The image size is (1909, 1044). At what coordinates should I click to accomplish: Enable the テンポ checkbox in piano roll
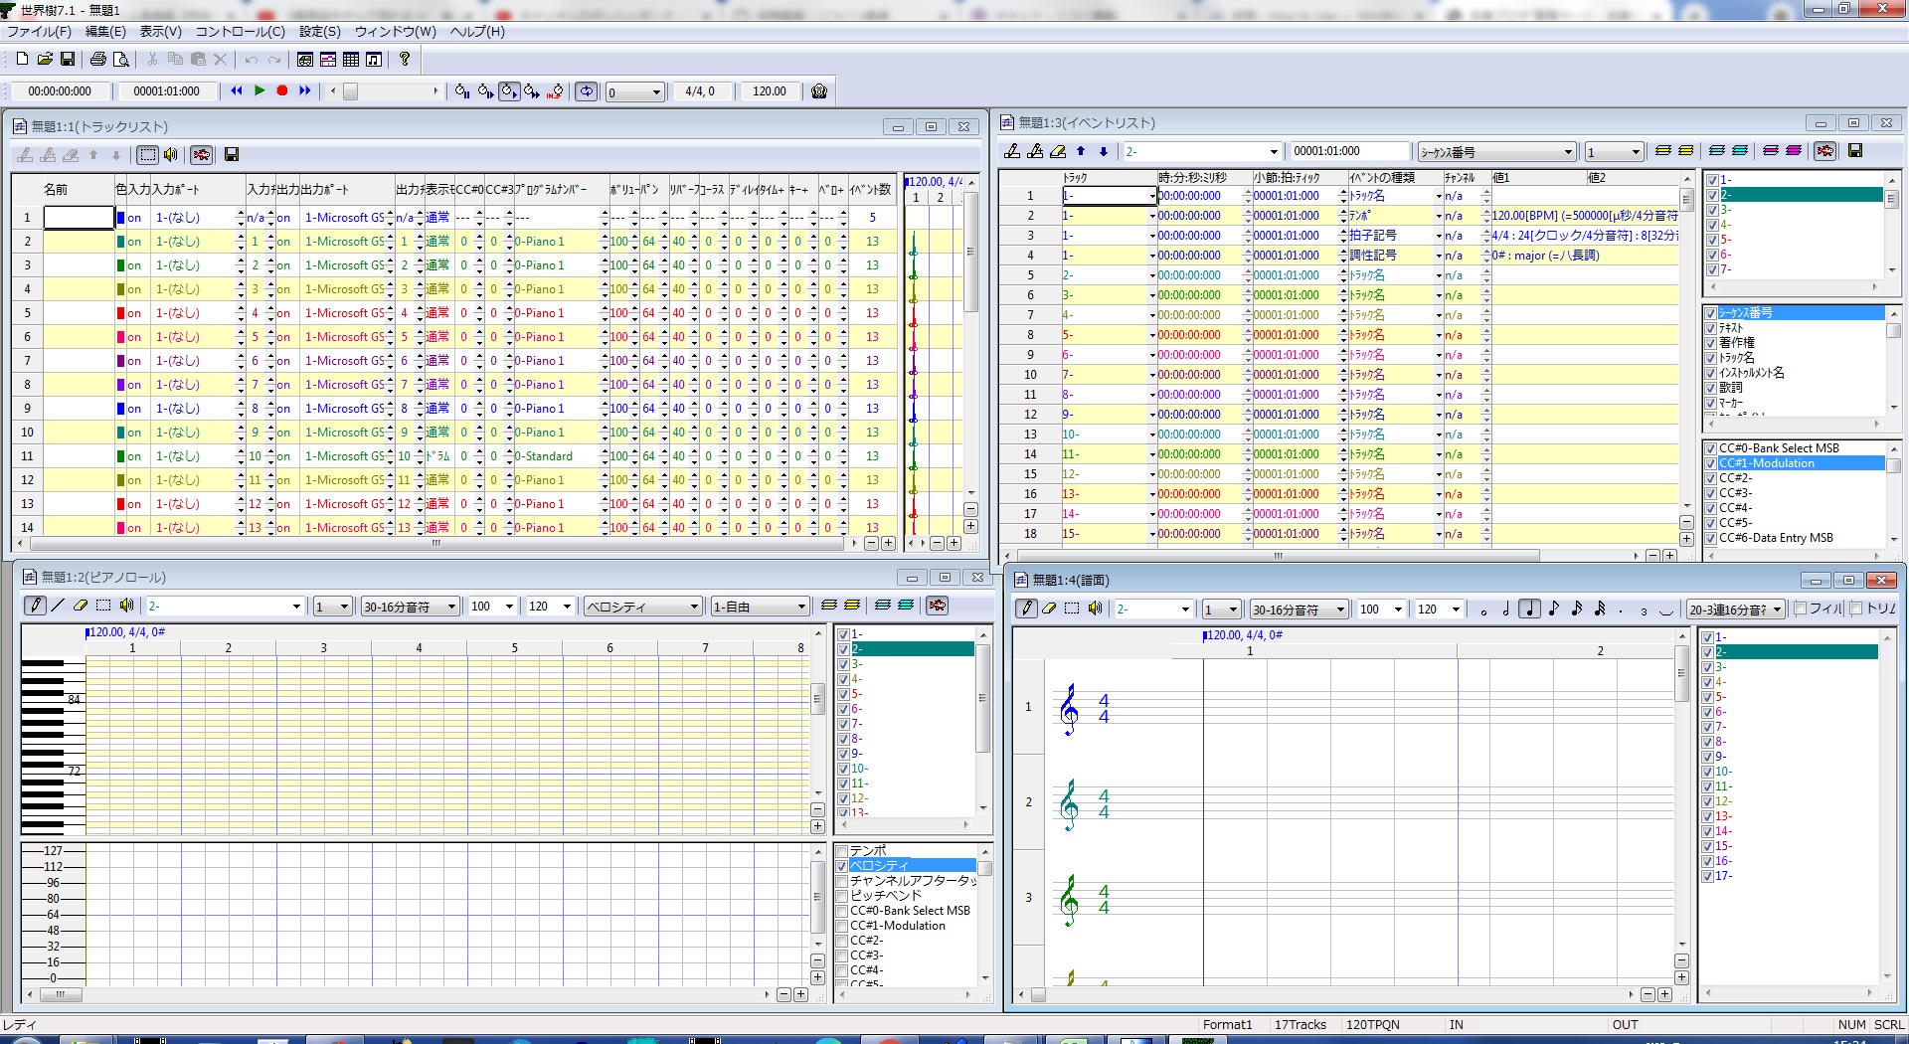[x=842, y=851]
